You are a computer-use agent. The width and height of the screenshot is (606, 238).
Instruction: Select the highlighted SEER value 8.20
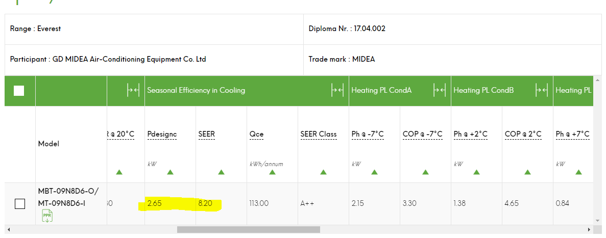(x=205, y=203)
